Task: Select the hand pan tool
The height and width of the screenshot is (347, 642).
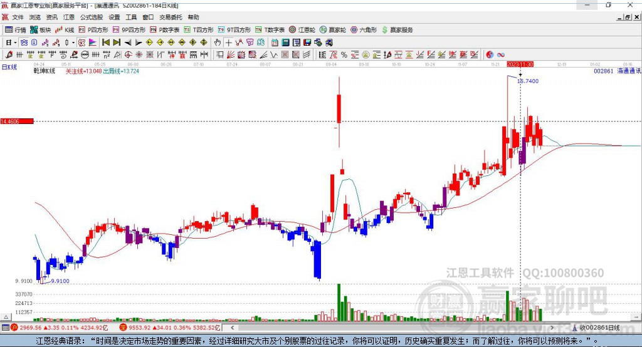Action: pyautogui.click(x=218, y=43)
